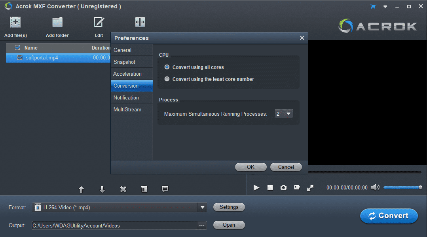Cancel the Preferences dialog
The image size is (427, 237).
pyautogui.click(x=286, y=167)
